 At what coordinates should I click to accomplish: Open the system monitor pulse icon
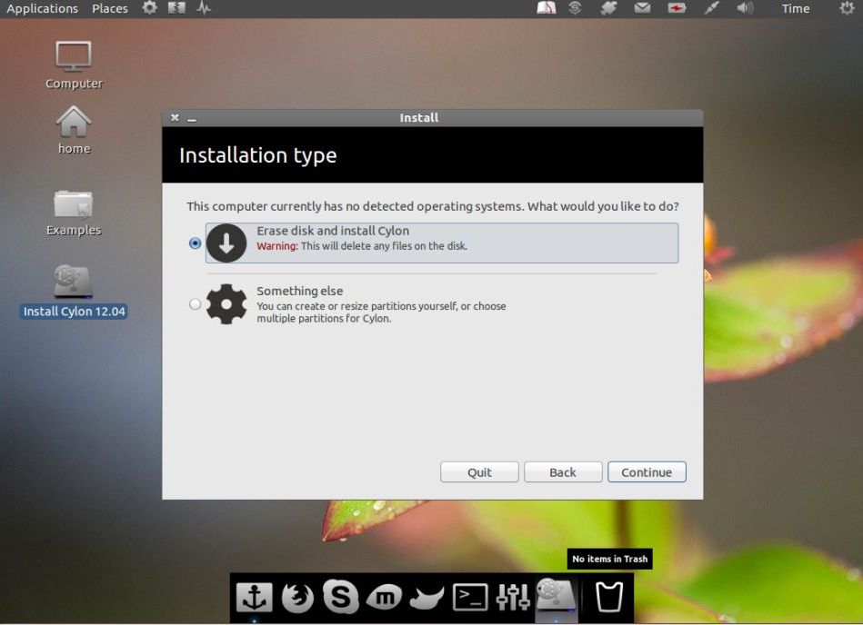pos(204,8)
